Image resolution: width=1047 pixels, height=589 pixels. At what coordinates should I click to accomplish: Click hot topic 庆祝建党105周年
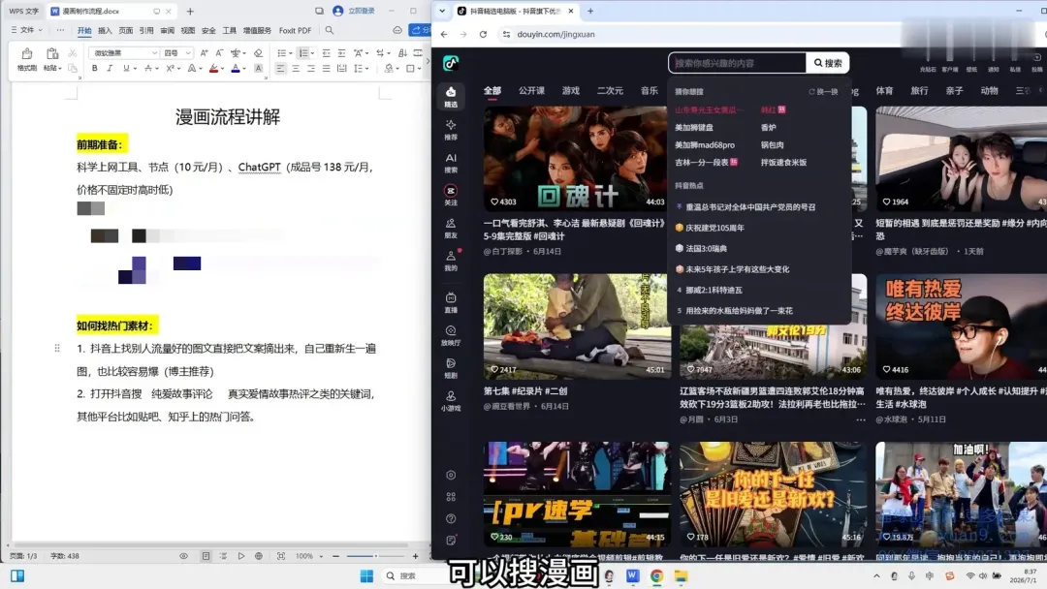714,228
